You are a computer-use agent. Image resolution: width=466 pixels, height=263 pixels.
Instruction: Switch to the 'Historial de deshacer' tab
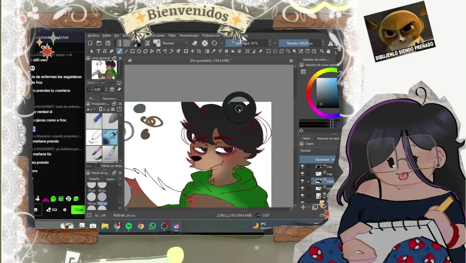pos(328,138)
